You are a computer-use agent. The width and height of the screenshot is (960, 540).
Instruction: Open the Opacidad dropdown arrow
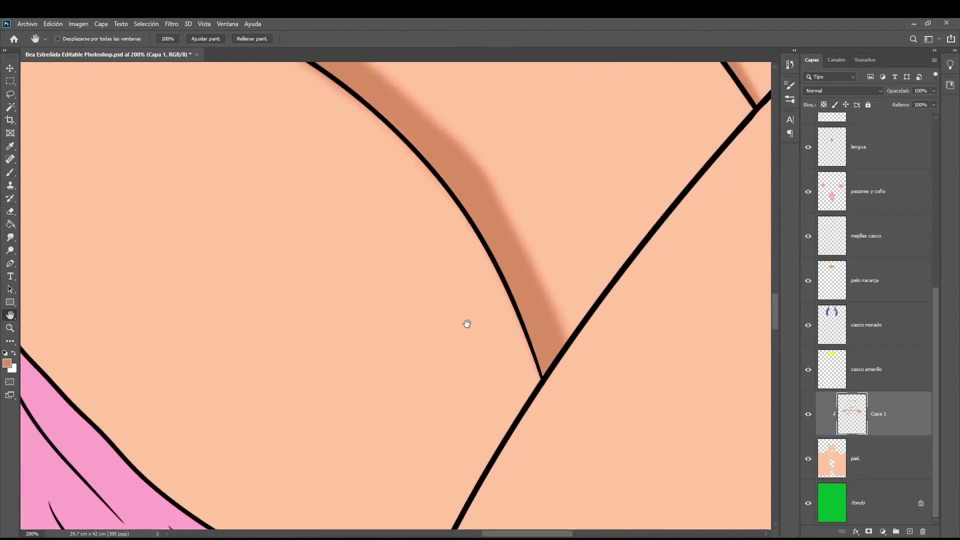[934, 90]
